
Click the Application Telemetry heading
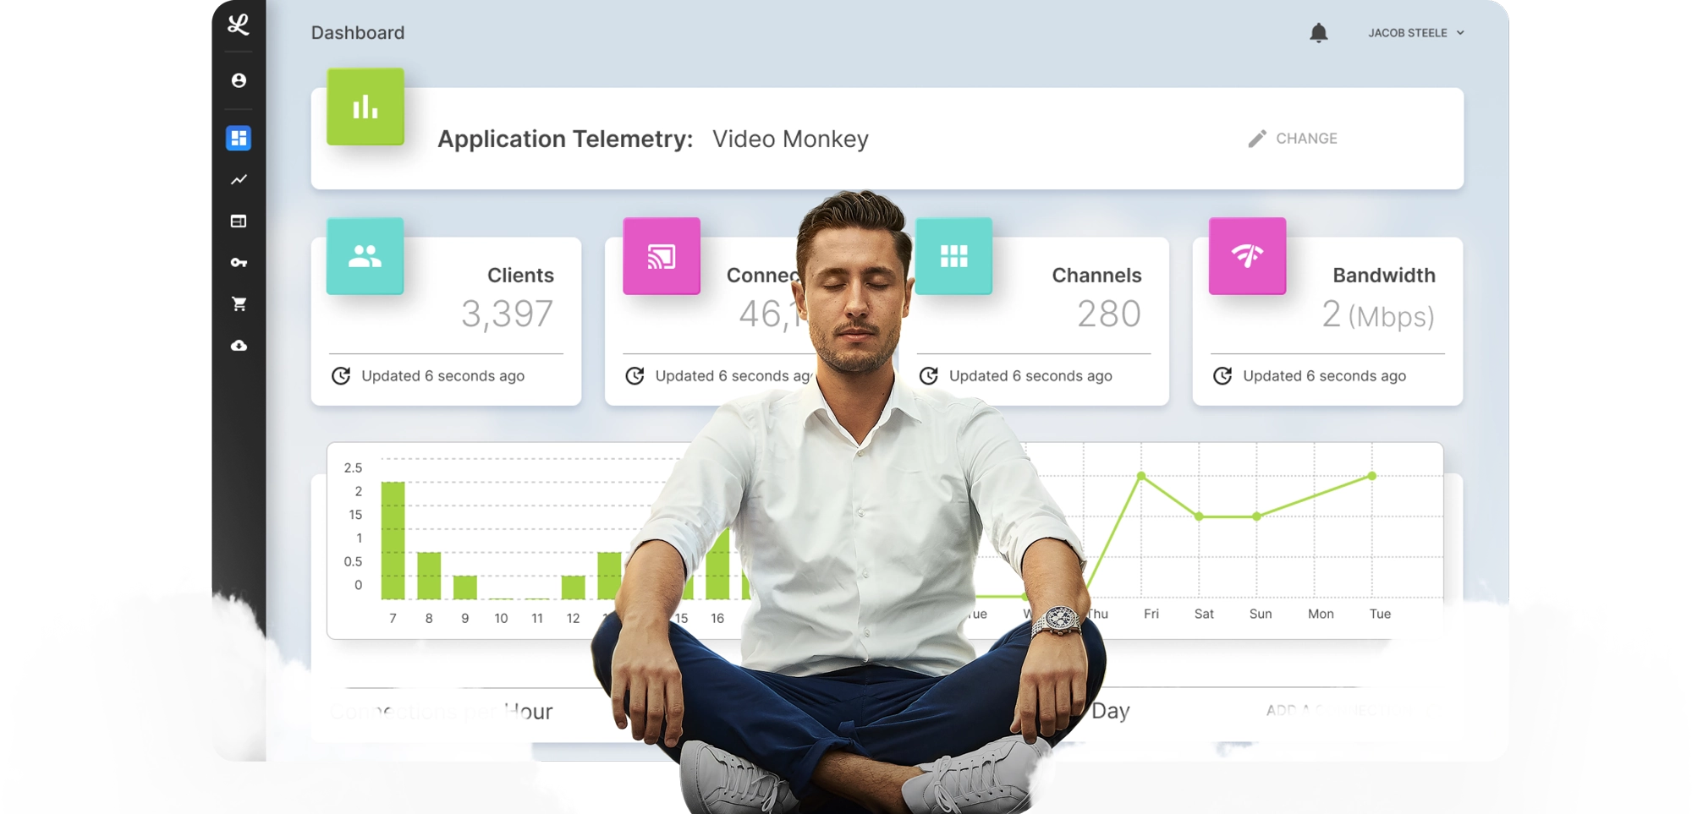coord(565,139)
